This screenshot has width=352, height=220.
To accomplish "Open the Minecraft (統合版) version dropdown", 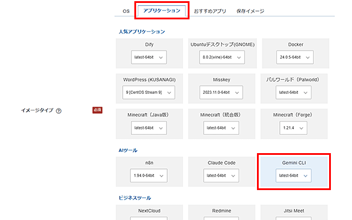I will tap(221, 128).
